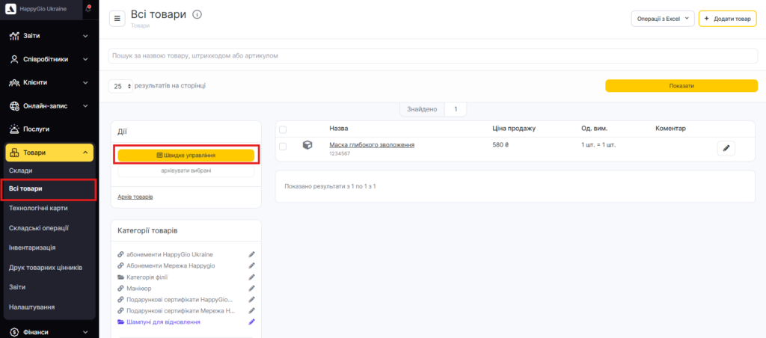Edit the Манікюр category with its pencil icon

[252, 288]
